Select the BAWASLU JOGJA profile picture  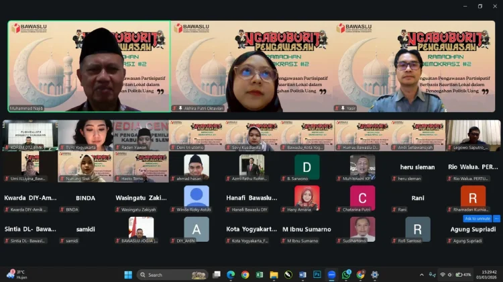point(141,228)
